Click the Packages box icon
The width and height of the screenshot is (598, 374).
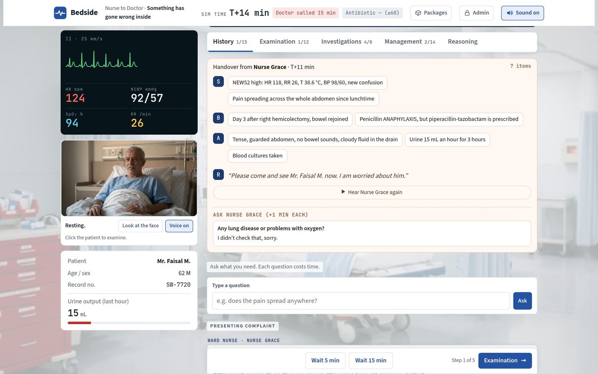pos(418,13)
